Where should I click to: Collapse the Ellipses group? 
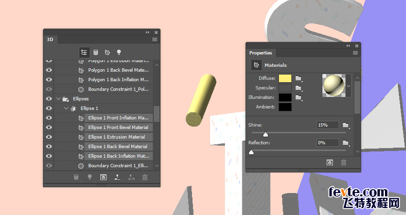[59, 99]
